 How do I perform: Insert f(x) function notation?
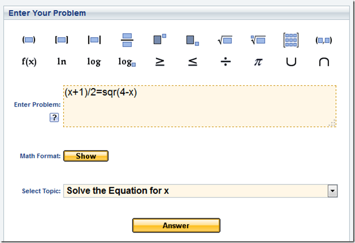(x=29, y=61)
